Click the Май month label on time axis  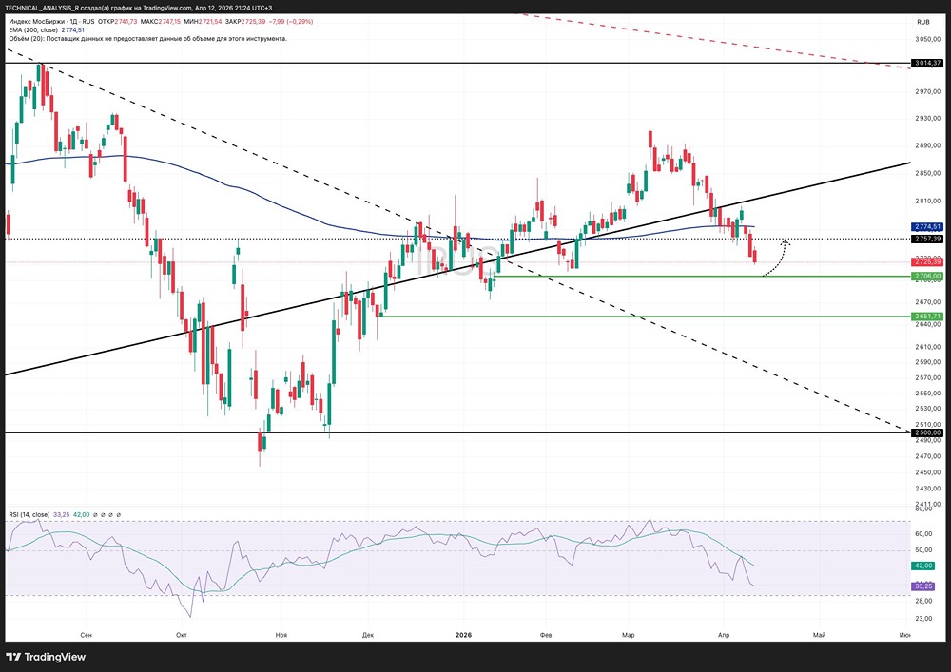click(820, 635)
